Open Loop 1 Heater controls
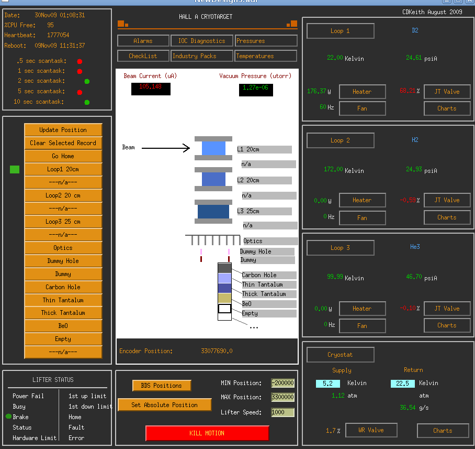 pyautogui.click(x=363, y=92)
